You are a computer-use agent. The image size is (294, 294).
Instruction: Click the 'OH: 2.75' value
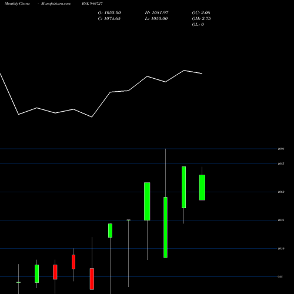click(201, 19)
